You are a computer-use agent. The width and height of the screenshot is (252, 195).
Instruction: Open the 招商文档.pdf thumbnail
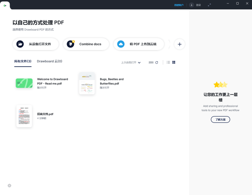pyautogui.click(x=24, y=116)
